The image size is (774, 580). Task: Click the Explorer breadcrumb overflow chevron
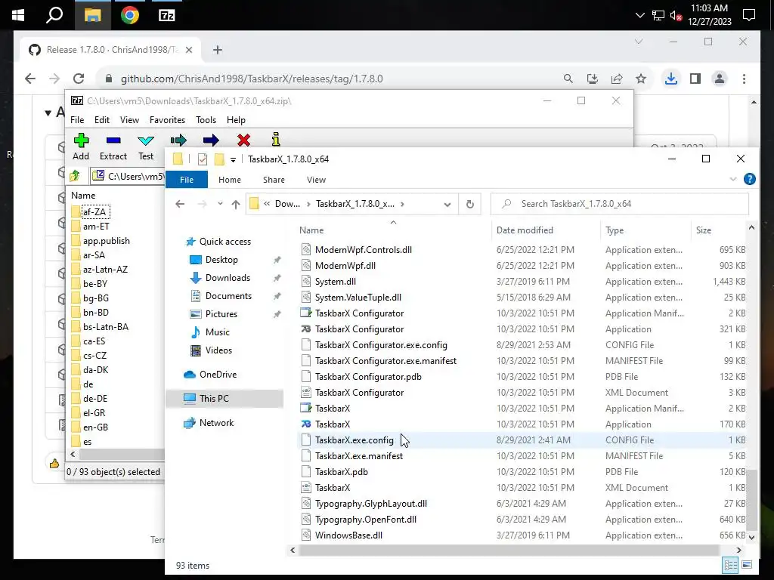(x=267, y=204)
